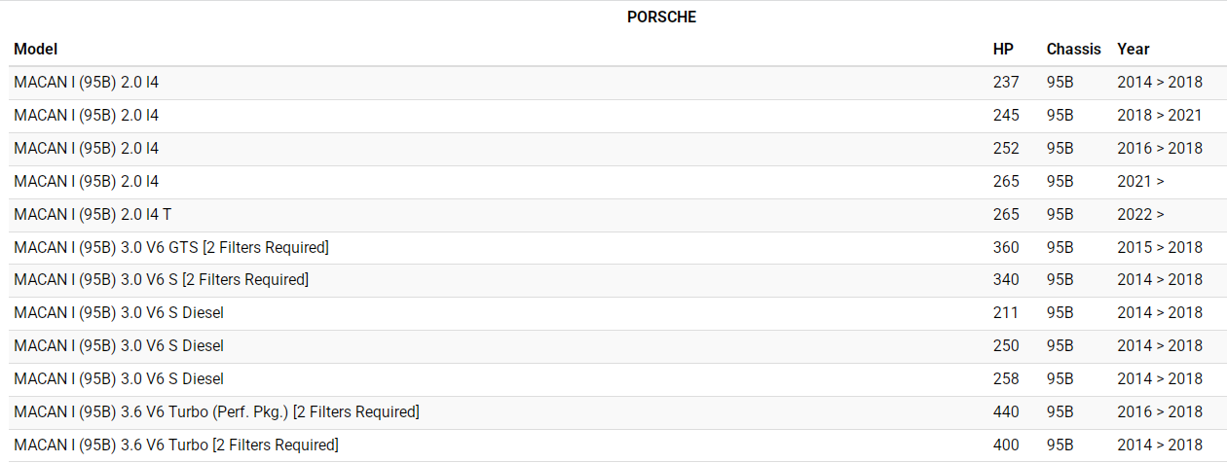Select the MACAN 3.0 V6 GTS model name

171,247
